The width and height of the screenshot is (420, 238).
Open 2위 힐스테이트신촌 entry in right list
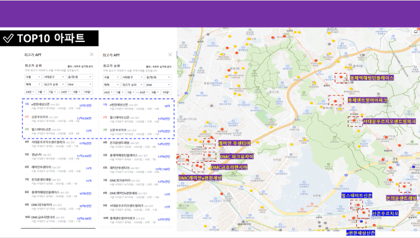point(136,119)
